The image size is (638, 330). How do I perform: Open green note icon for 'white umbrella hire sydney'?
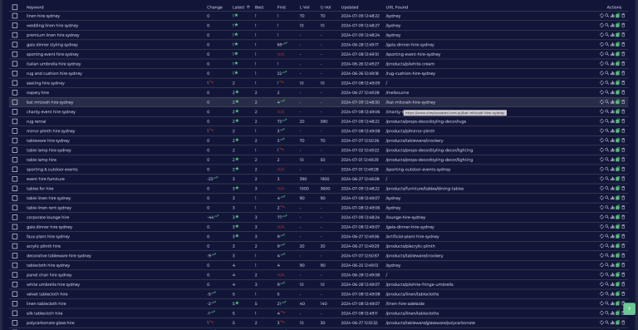point(618,284)
